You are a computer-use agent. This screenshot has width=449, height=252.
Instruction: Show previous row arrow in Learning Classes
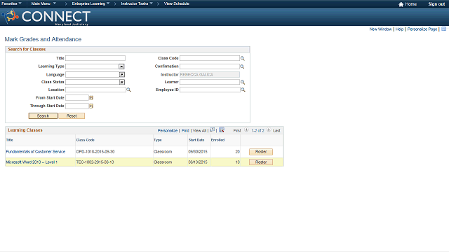[x=246, y=130]
